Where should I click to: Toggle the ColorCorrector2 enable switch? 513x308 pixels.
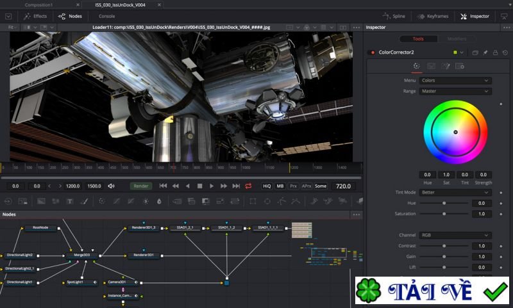coord(372,53)
